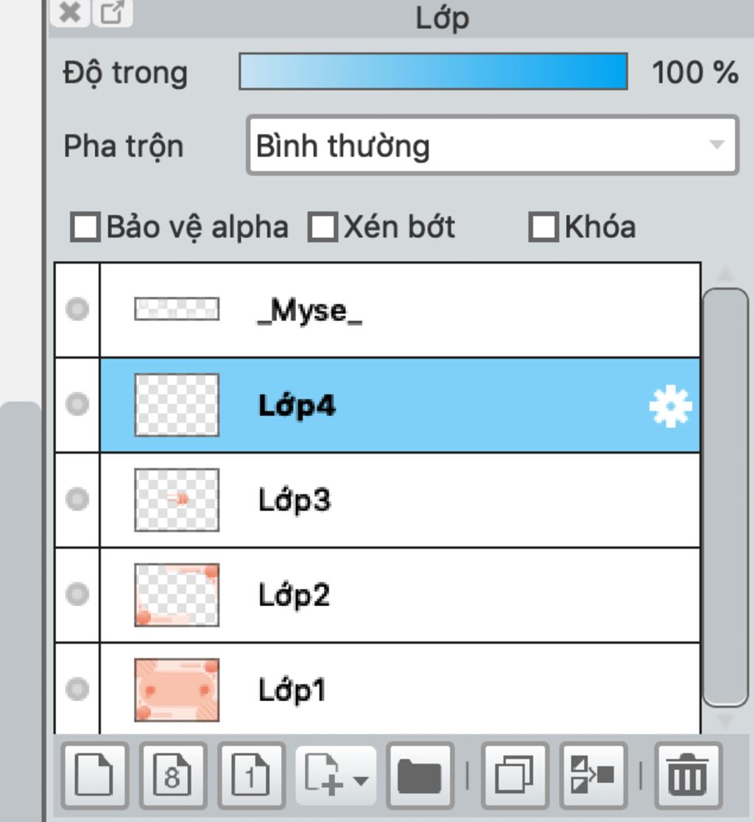The height and width of the screenshot is (822, 754).
Task: Create a new layer folder
Action: tap(420, 776)
